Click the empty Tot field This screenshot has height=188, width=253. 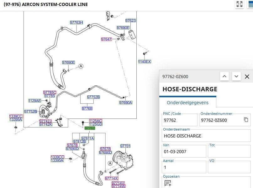[229, 151]
